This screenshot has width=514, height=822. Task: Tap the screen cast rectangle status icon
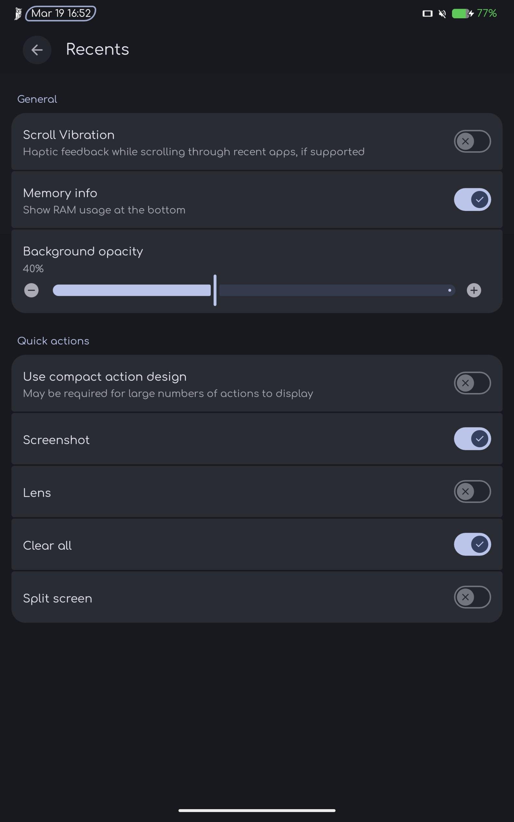[427, 13]
